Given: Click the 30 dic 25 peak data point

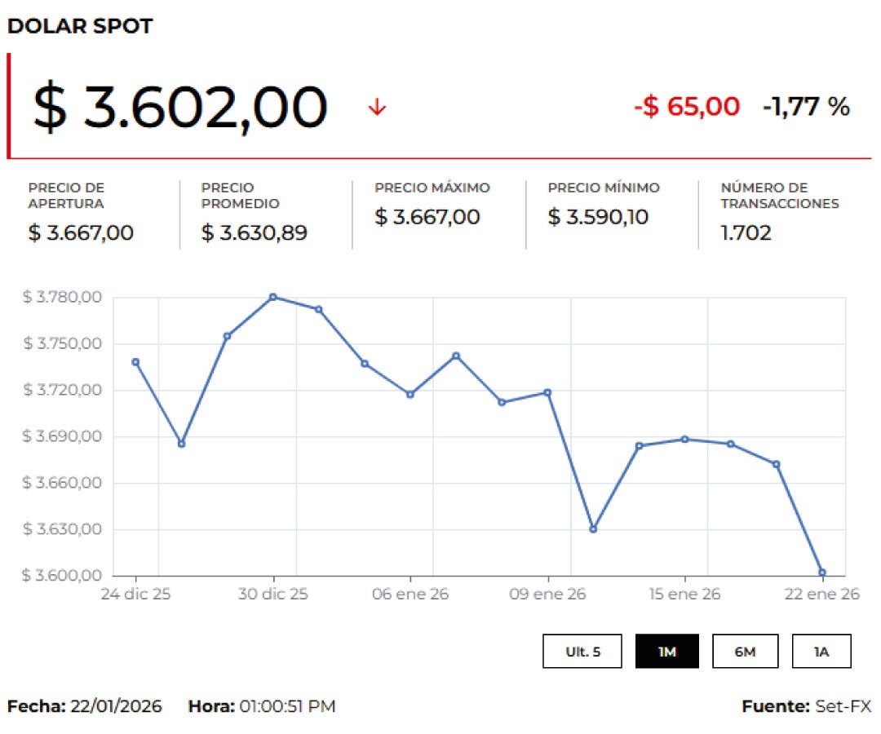Looking at the screenshot, I should point(273,297).
